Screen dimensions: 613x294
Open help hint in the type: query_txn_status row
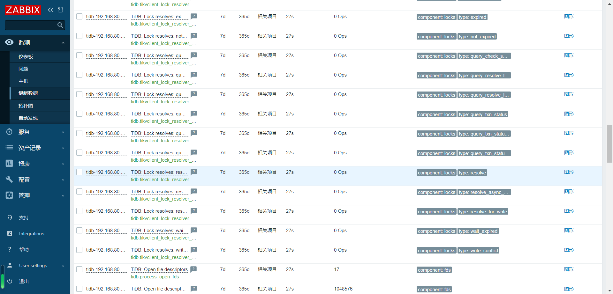pyautogui.click(x=194, y=114)
